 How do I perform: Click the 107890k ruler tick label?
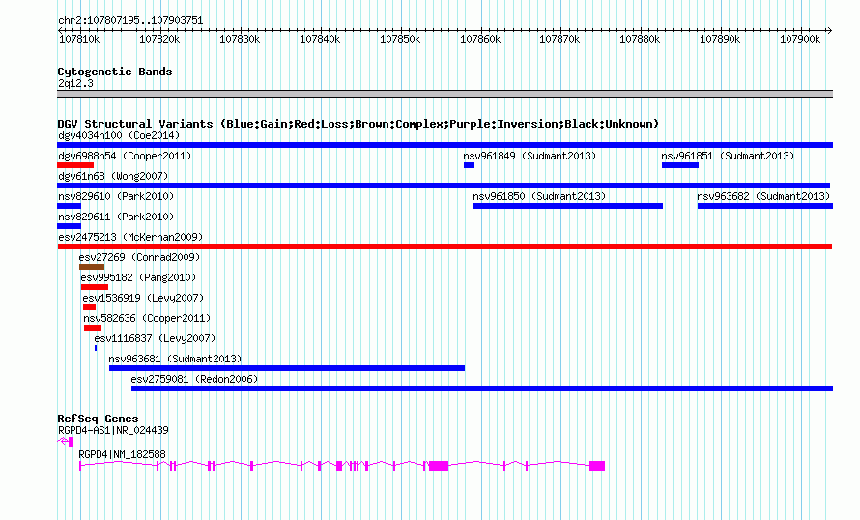(720, 39)
